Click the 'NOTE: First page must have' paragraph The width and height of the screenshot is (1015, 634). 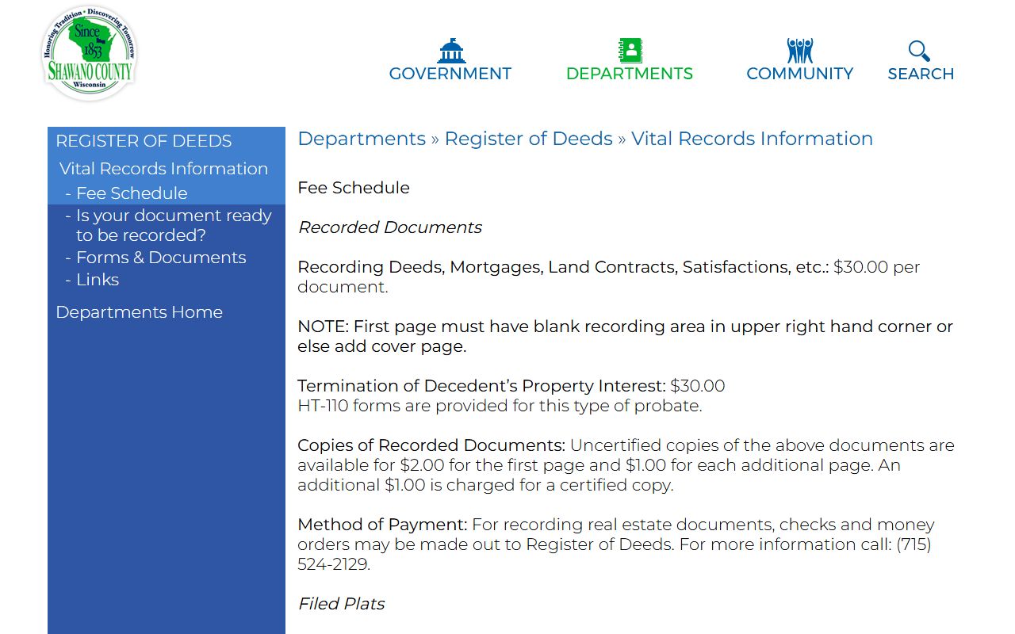(x=626, y=337)
